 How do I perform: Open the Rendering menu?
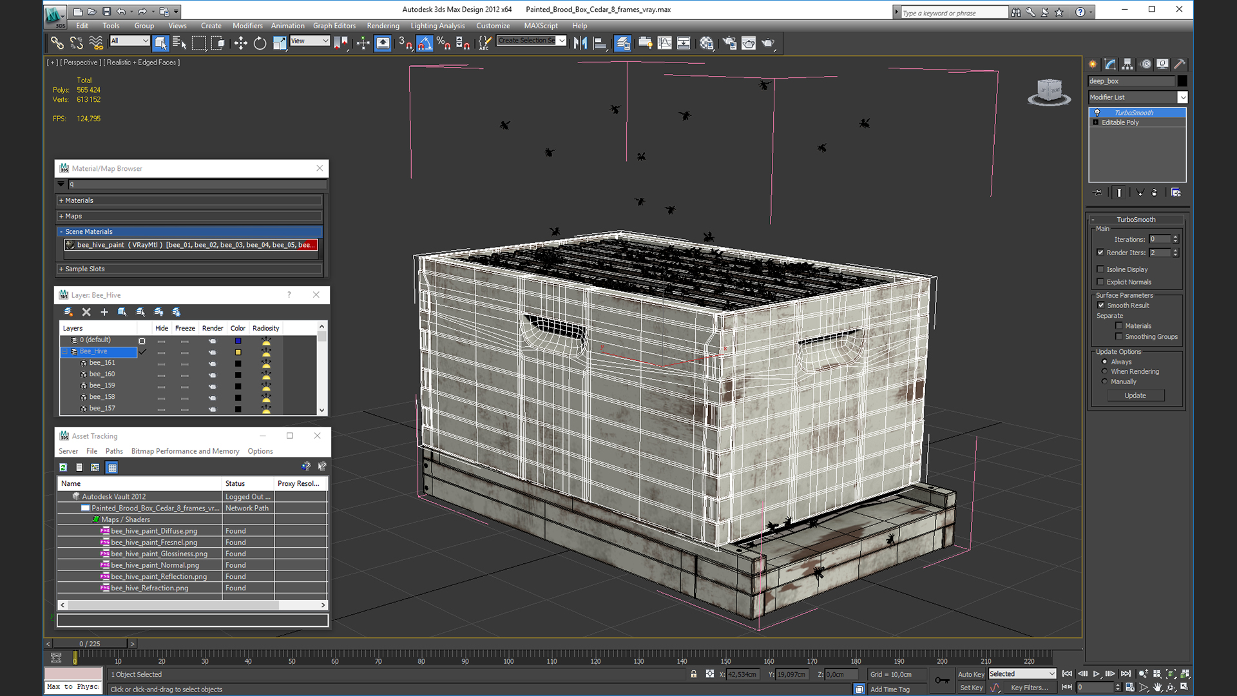(x=383, y=26)
